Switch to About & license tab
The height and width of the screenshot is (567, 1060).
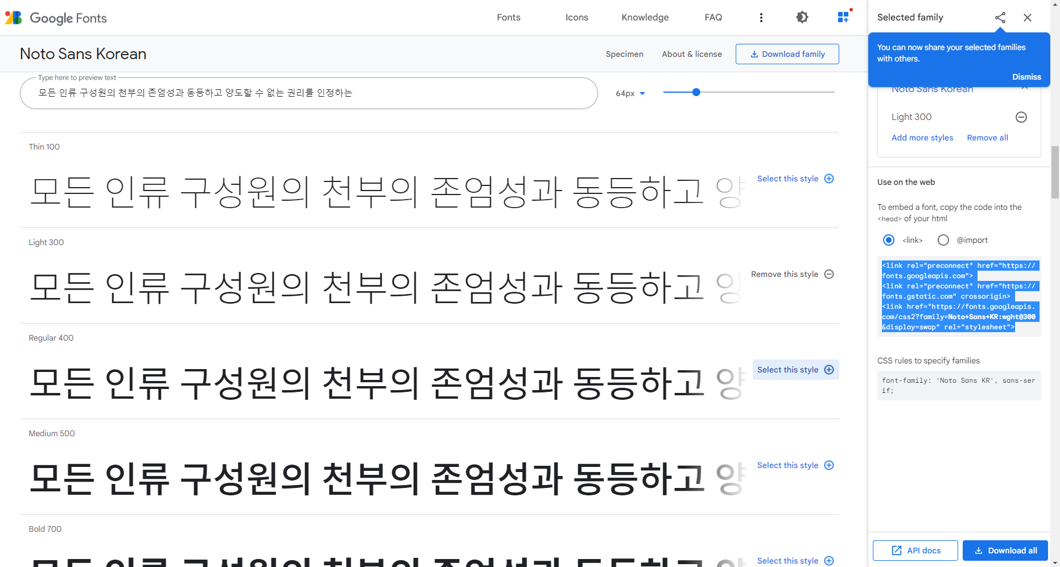pos(692,54)
